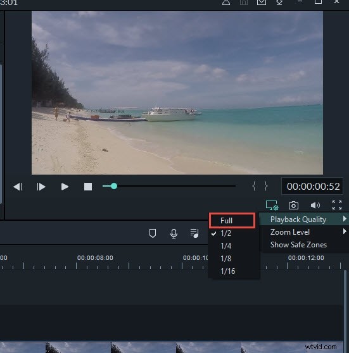The width and height of the screenshot is (349, 353).
Task: Stop the preview playback
Action: 88,187
